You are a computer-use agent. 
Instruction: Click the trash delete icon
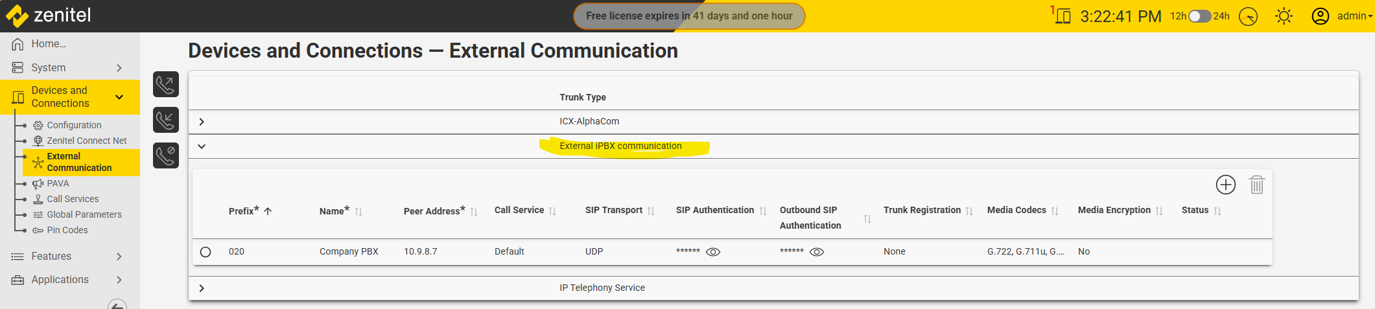1256,185
